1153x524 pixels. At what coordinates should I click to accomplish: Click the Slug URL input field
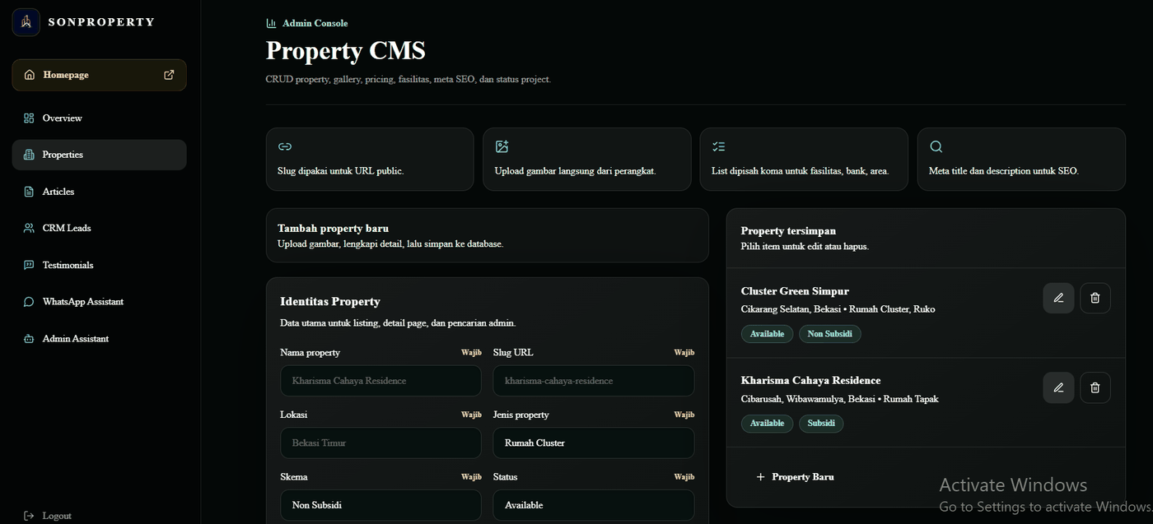tap(594, 381)
